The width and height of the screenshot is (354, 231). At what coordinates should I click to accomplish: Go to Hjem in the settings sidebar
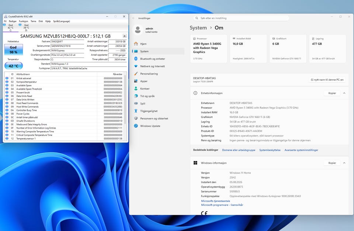(x=158, y=44)
